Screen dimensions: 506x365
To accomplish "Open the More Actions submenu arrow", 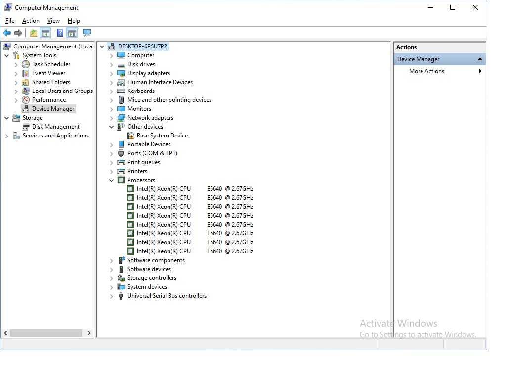I will tap(480, 71).
